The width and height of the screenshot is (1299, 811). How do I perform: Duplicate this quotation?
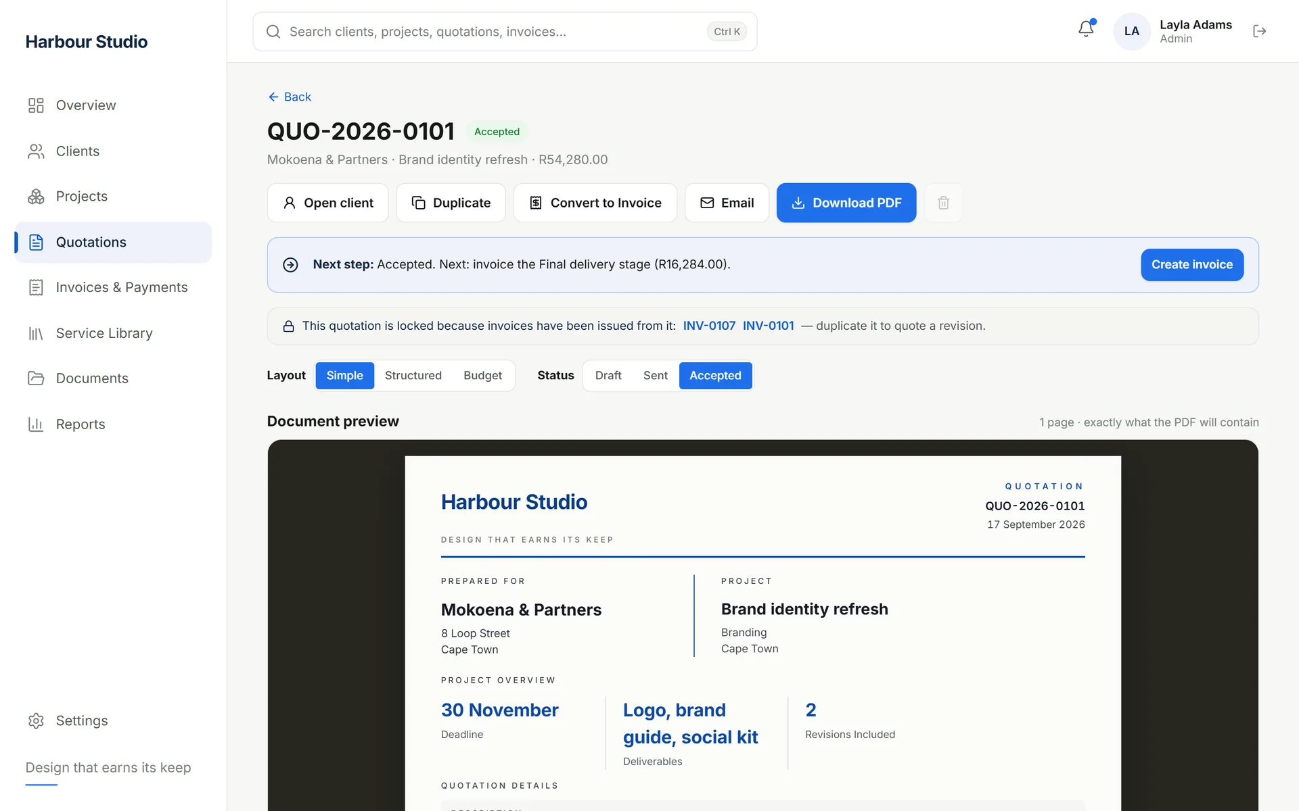click(451, 203)
